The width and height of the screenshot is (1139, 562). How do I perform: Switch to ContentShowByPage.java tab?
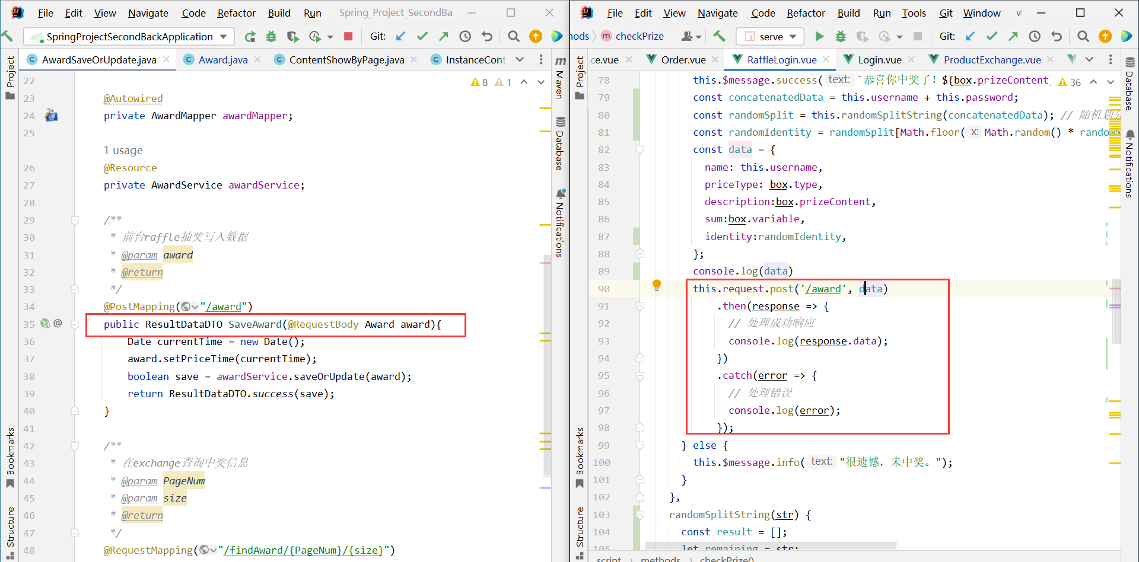tap(346, 60)
